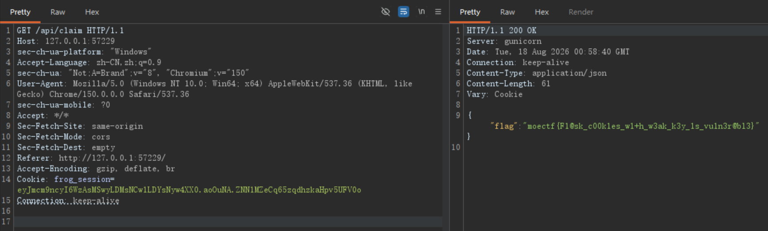768x231 pixels.
Task: Click the Gecko) Chrome/150.0.0.0 Safari continuation line
Action: pyautogui.click(x=103, y=94)
